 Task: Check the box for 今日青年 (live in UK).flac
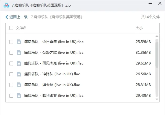[x=11, y=42]
